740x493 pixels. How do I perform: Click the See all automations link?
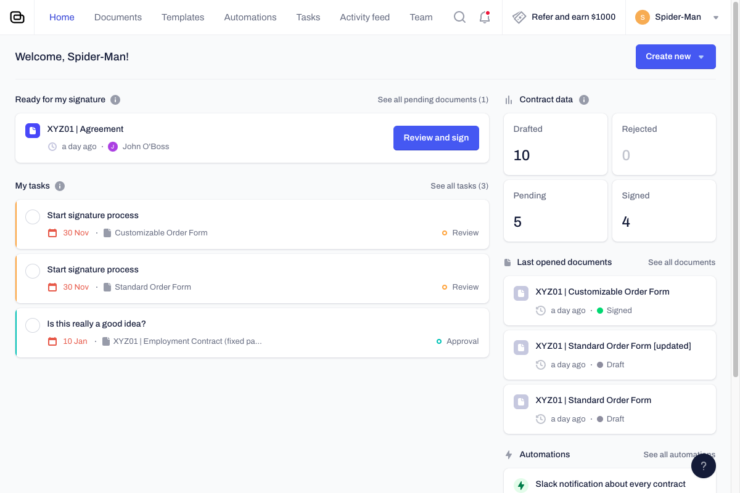click(680, 455)
